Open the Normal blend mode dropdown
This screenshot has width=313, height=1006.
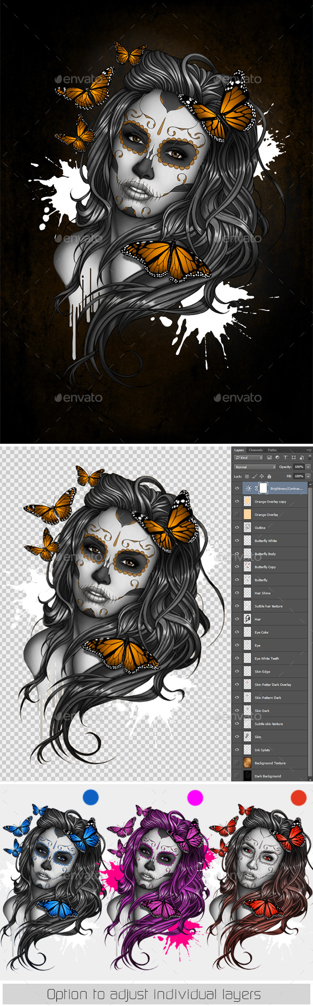(255, 467)
